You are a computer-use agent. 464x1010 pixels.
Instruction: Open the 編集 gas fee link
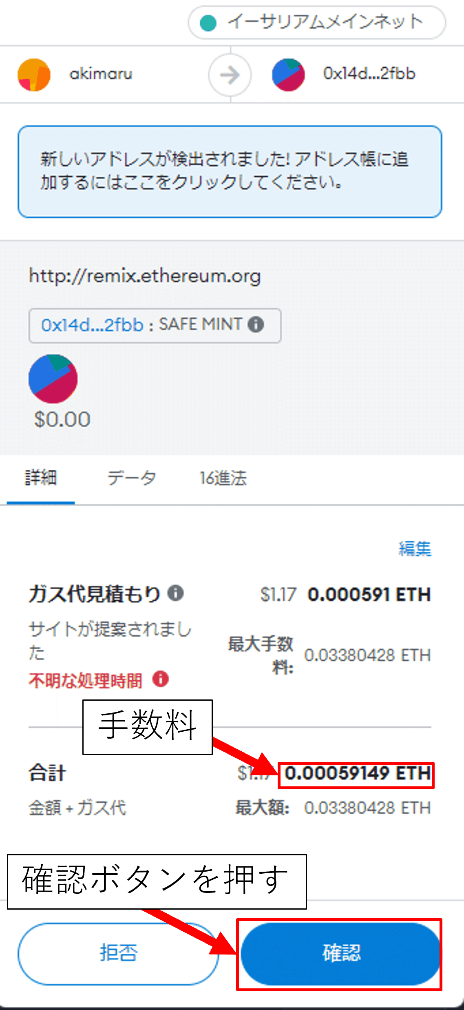414,549
